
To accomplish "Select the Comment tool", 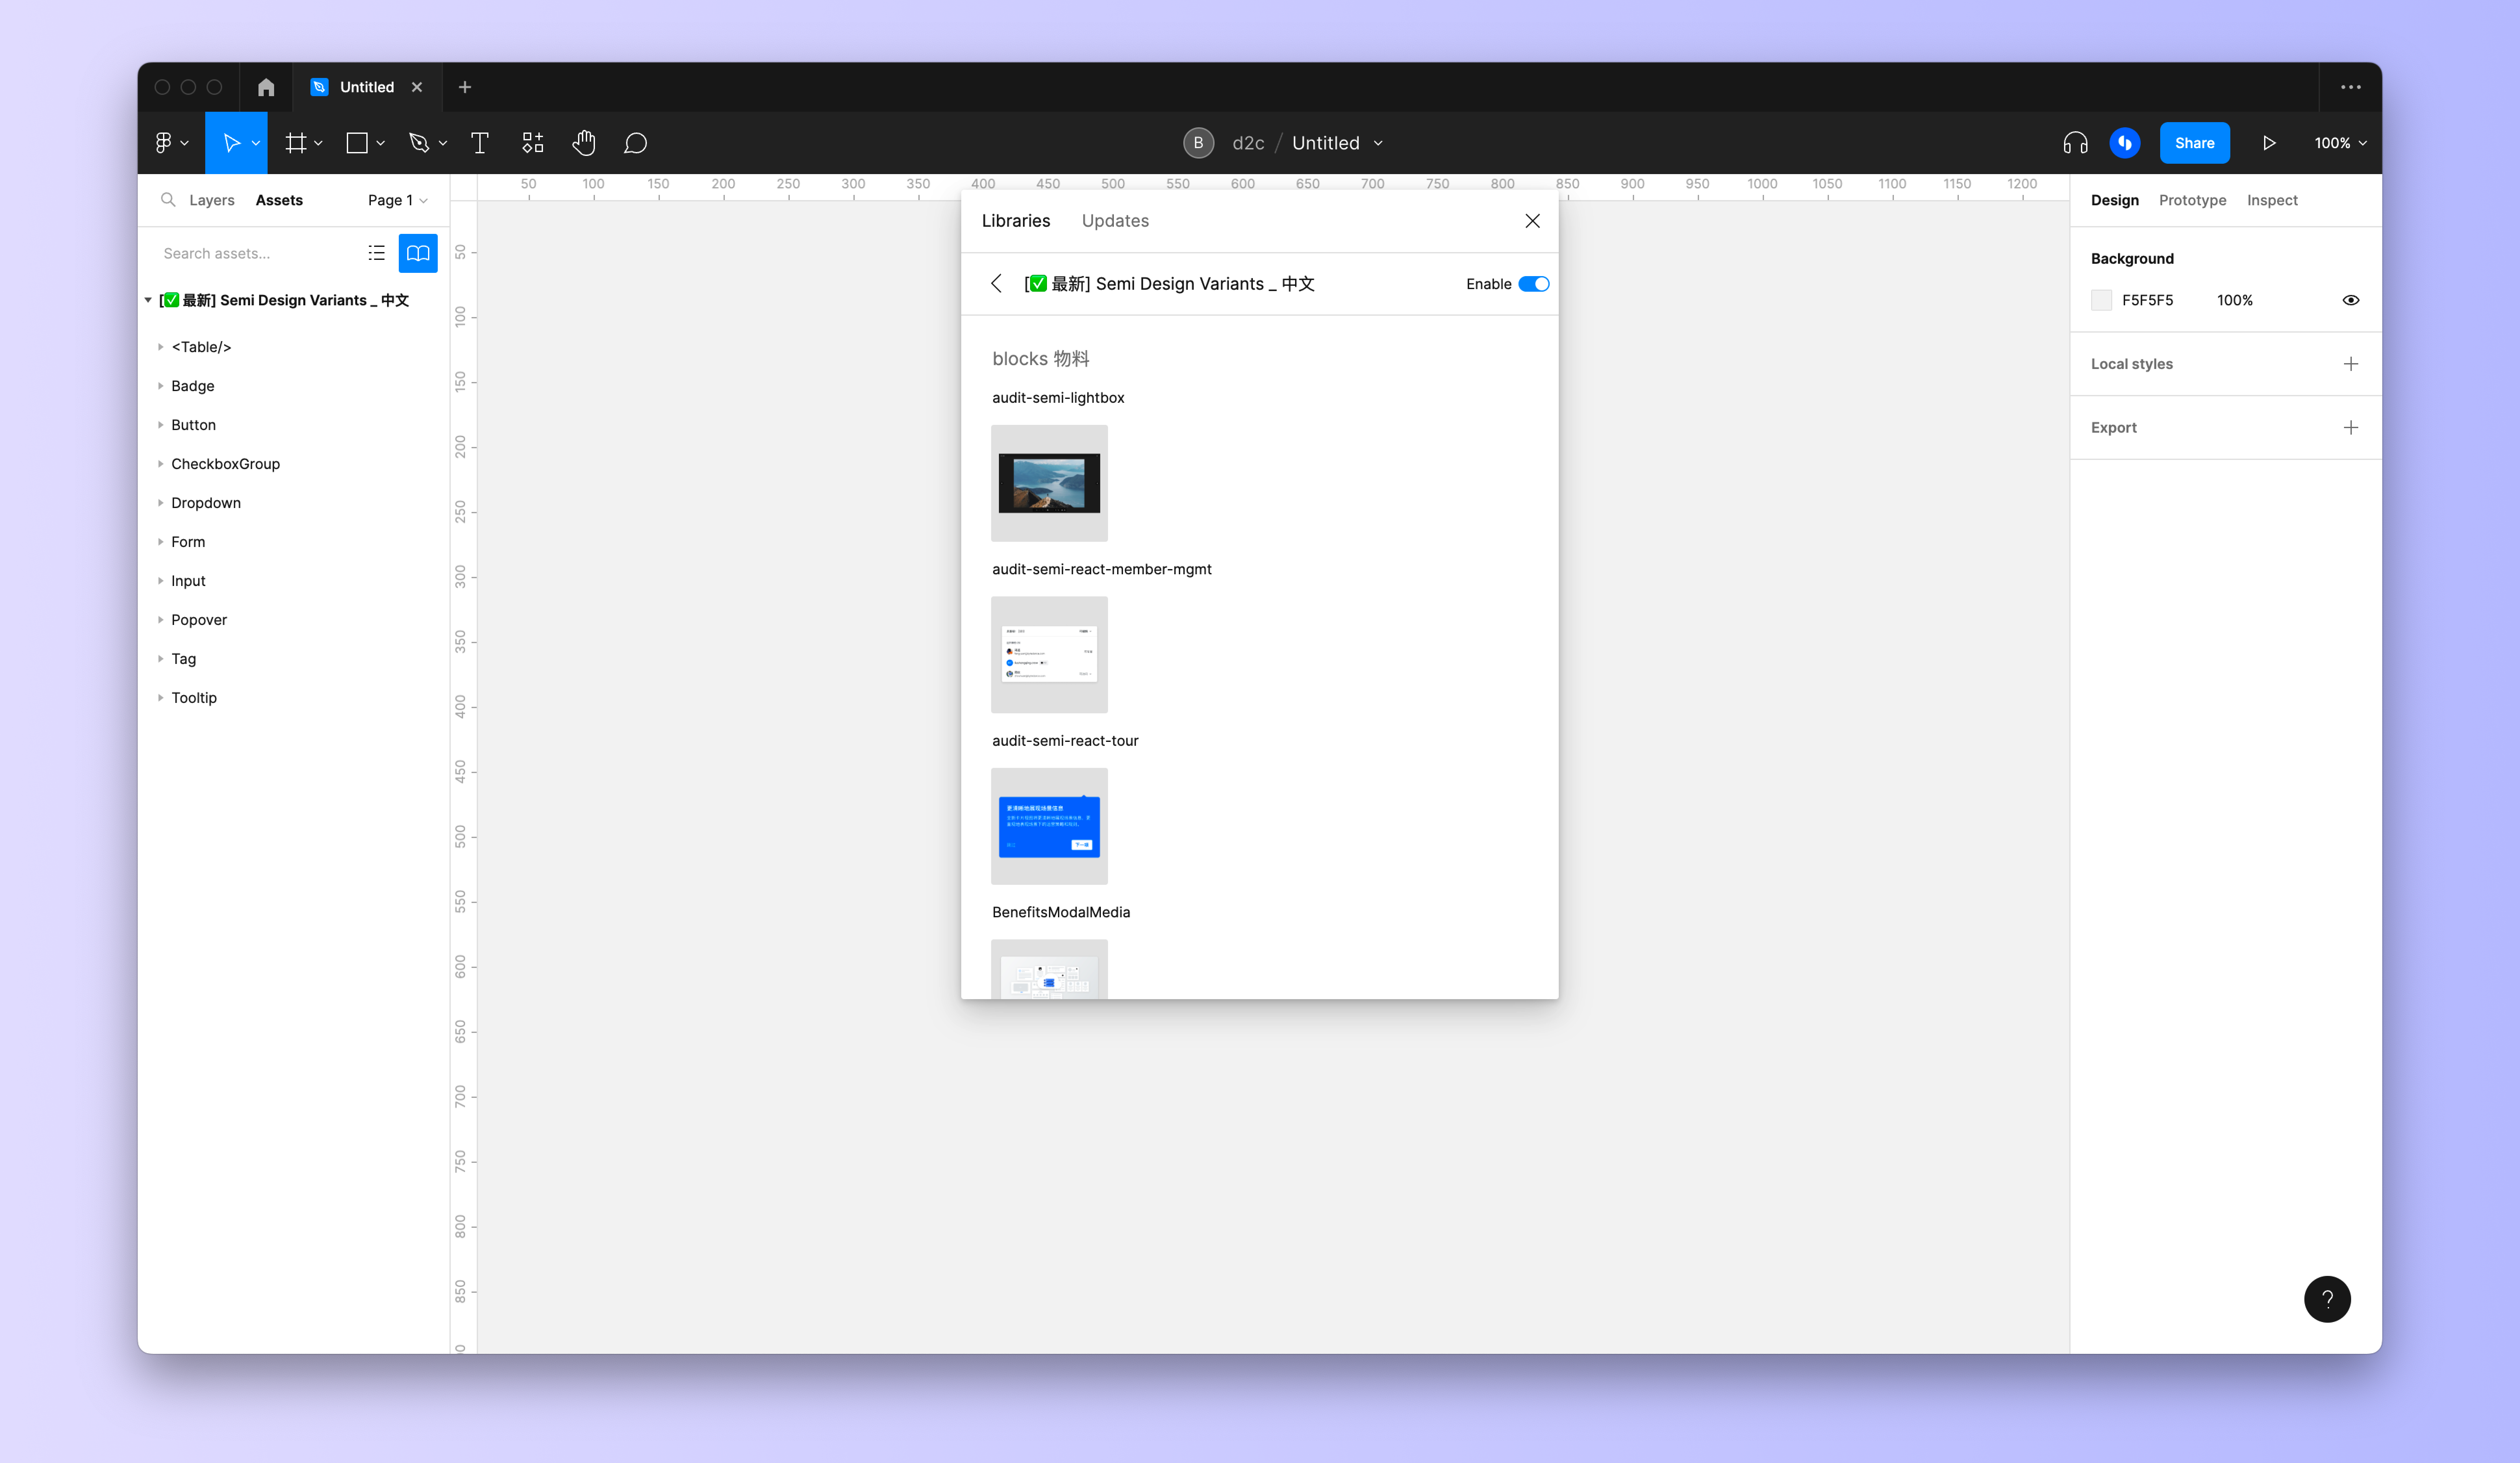I will tap(635, 143).
